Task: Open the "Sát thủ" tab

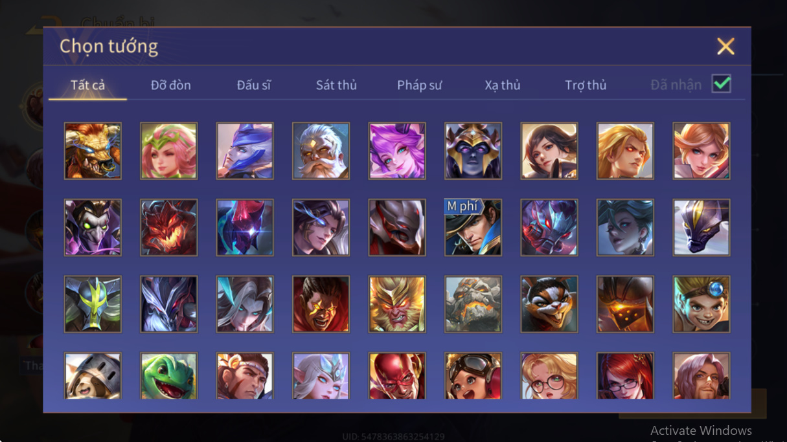Action: pos(336,85)
